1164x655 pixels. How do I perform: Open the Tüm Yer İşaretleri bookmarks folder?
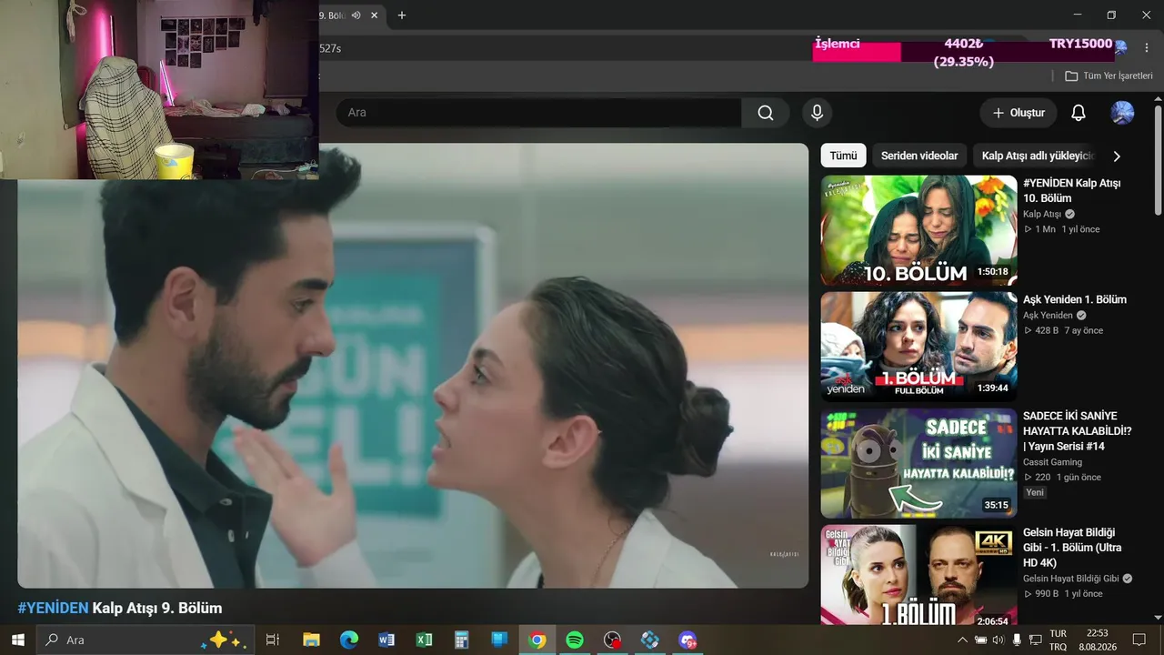click(1109, 76)
